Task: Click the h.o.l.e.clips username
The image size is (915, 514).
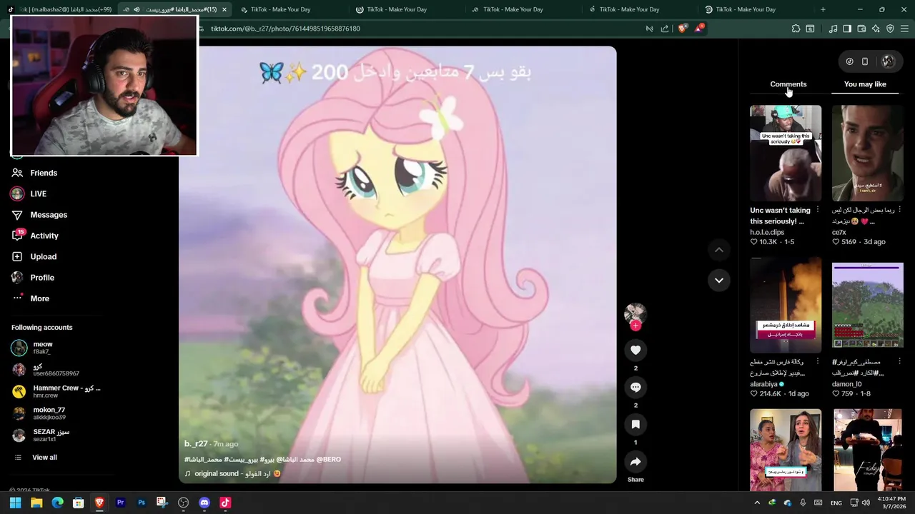Action: [767, 233]
